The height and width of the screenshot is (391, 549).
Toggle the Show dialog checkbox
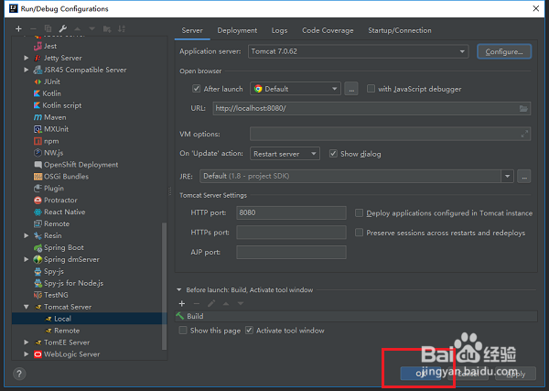click(333, 154)
